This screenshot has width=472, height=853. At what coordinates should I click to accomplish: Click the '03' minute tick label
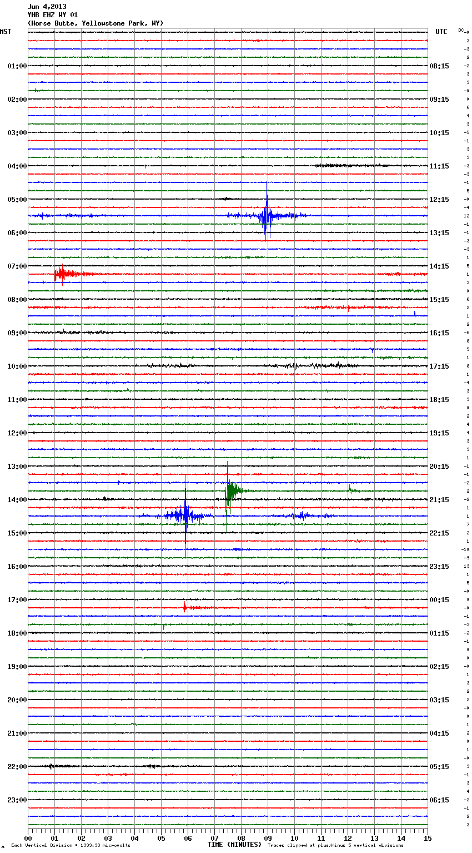108,839
